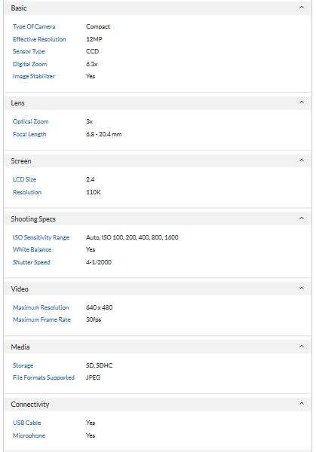
Task: Collapse the Video section chevron
Action: click(x=302, y=288)
